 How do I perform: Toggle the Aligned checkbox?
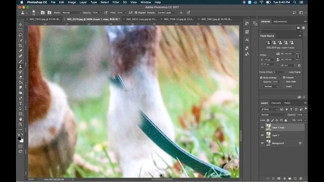click(136, 13)
